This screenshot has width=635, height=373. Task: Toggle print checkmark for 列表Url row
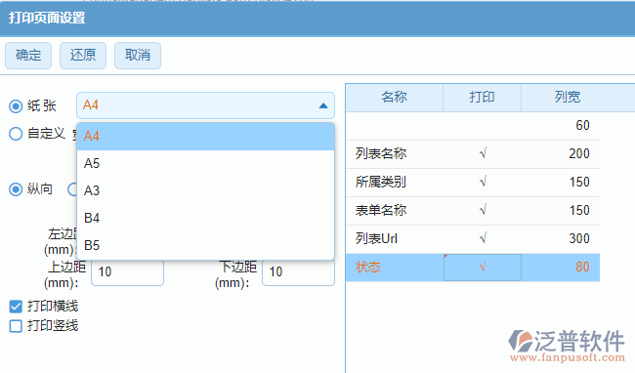[x=483, y=238]
